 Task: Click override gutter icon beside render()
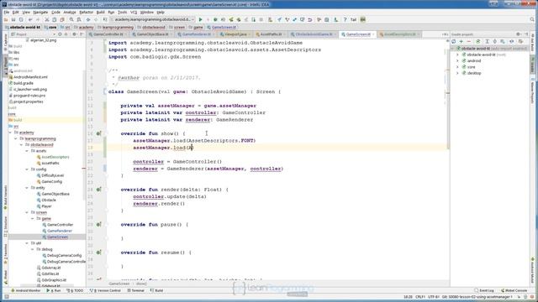coord(99,190)
